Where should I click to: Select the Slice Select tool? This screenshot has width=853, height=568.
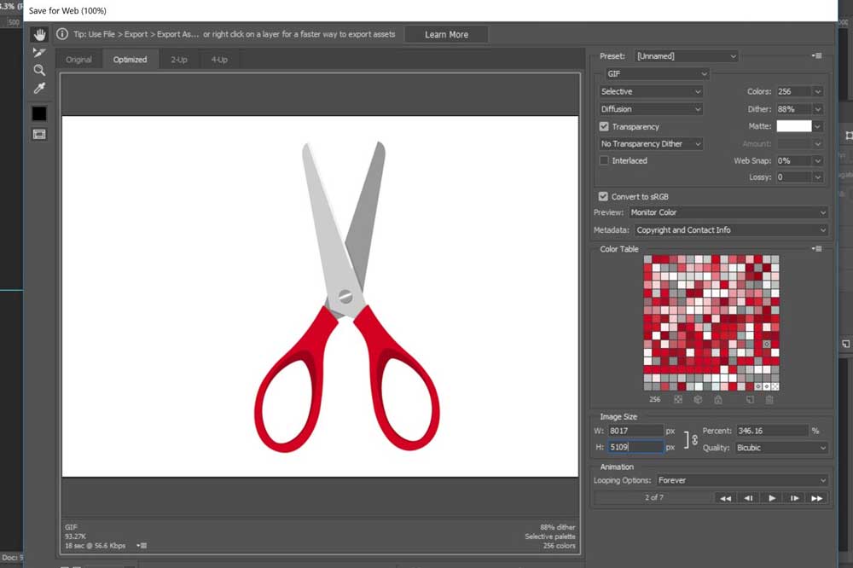(x=39, y=53)
